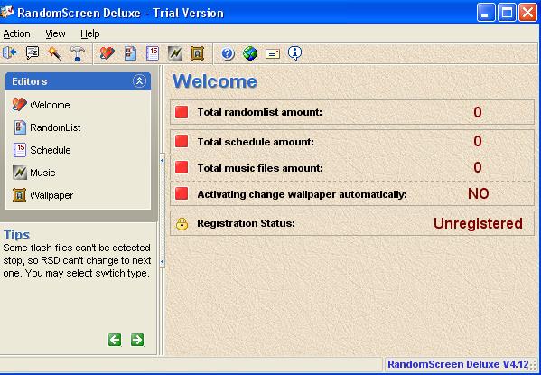The height and width of the screenshot is (375, 541).
Task: Select Welcome in the Editors list
Action: pyautogui.click(x=41, y=105)
